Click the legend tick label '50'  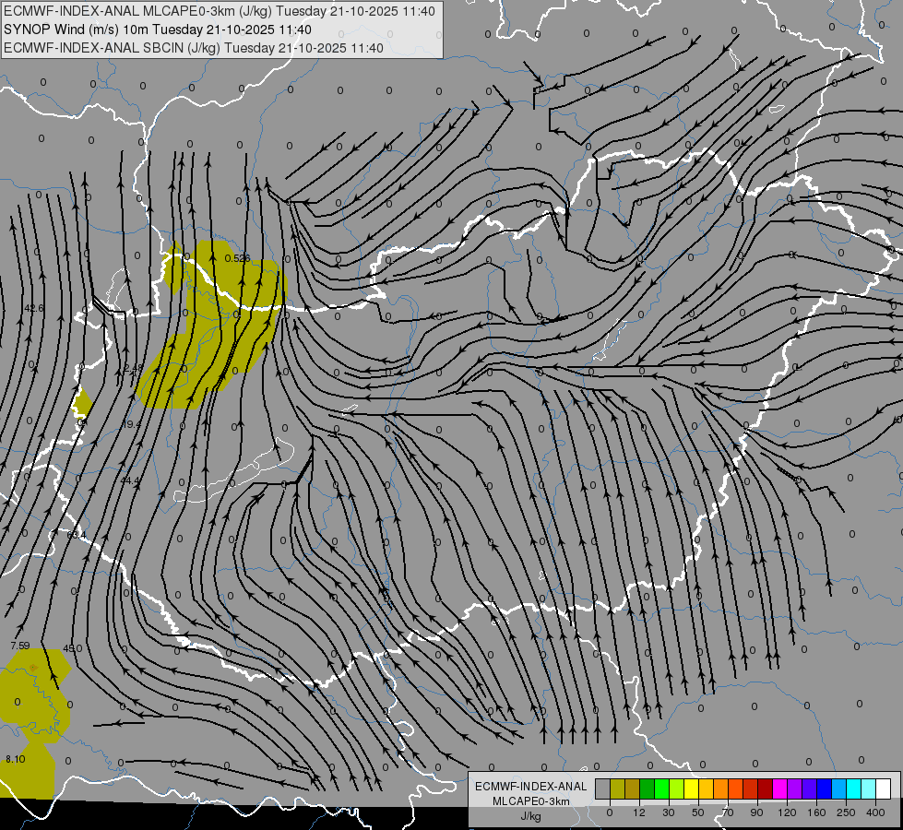tap(698, 812)
